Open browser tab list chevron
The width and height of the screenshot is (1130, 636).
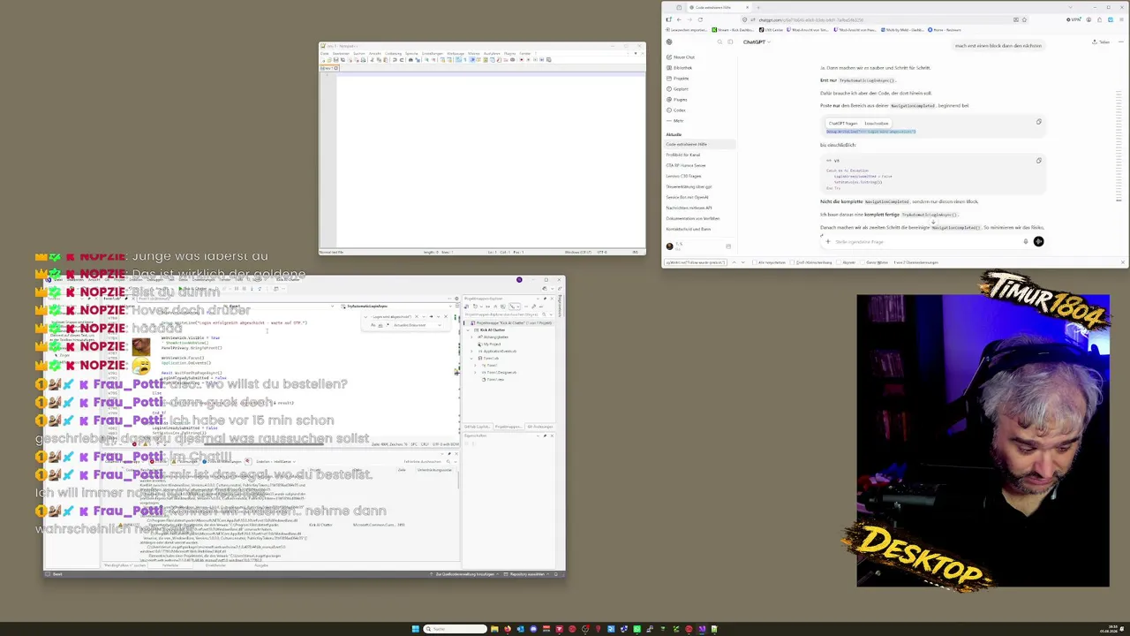coord(1071,7)
